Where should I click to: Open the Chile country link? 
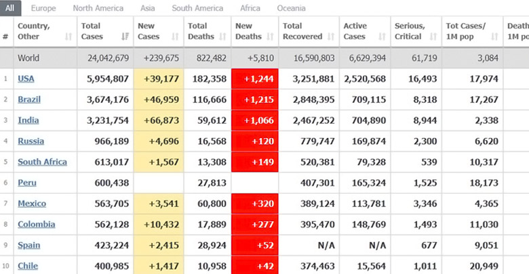pyautogui.click(x=28, y=266)
